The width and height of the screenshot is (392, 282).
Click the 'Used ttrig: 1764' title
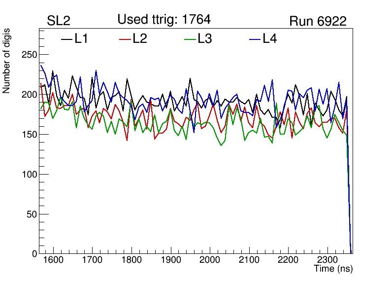164,20
